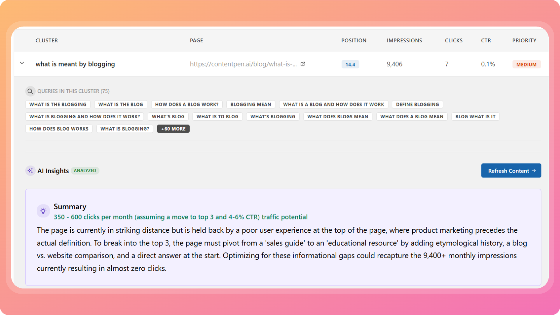The image size is (560, 315).
Task: Click the magnifier icon near cluster queries
Action: (x=30, y=91)
